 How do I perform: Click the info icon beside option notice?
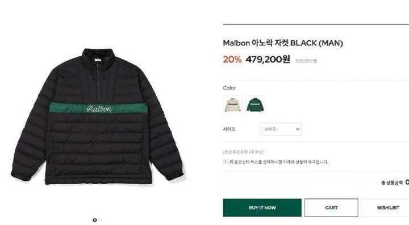[x=225, y=162]
